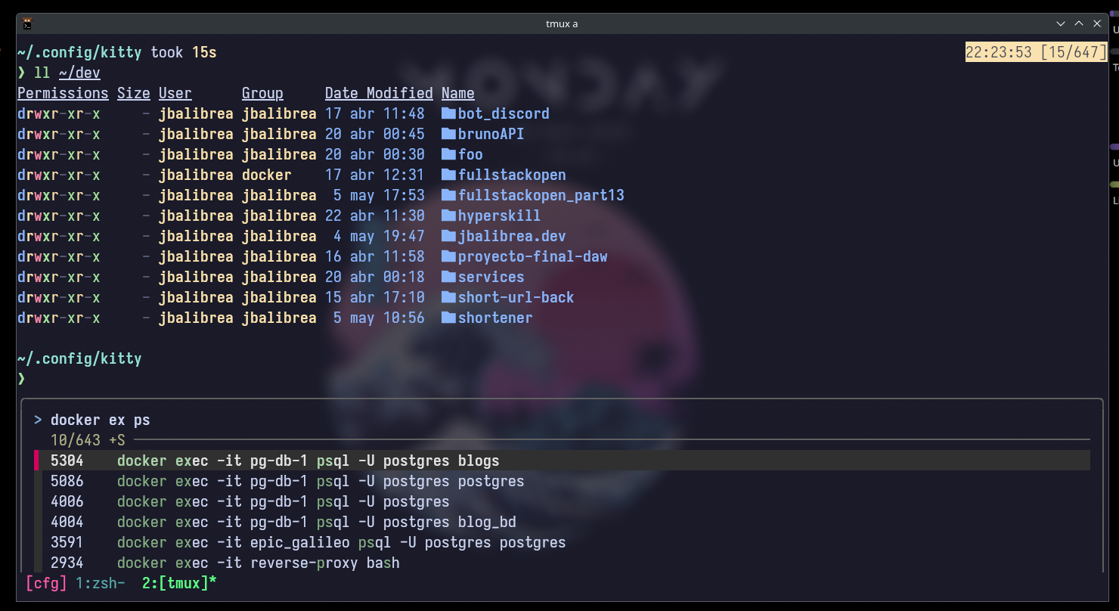Click the folder icon beside foo

(448, 154)
